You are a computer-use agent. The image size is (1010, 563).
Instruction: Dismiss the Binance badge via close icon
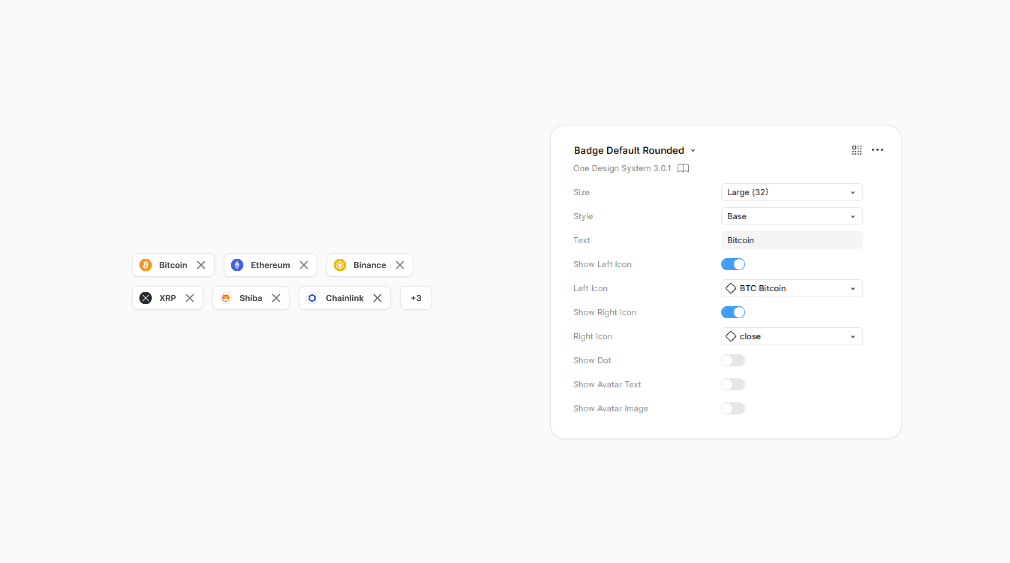click(x=400, y=265)
